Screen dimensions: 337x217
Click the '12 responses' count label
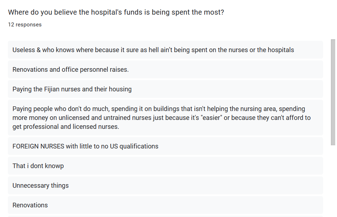coord(25,25)
